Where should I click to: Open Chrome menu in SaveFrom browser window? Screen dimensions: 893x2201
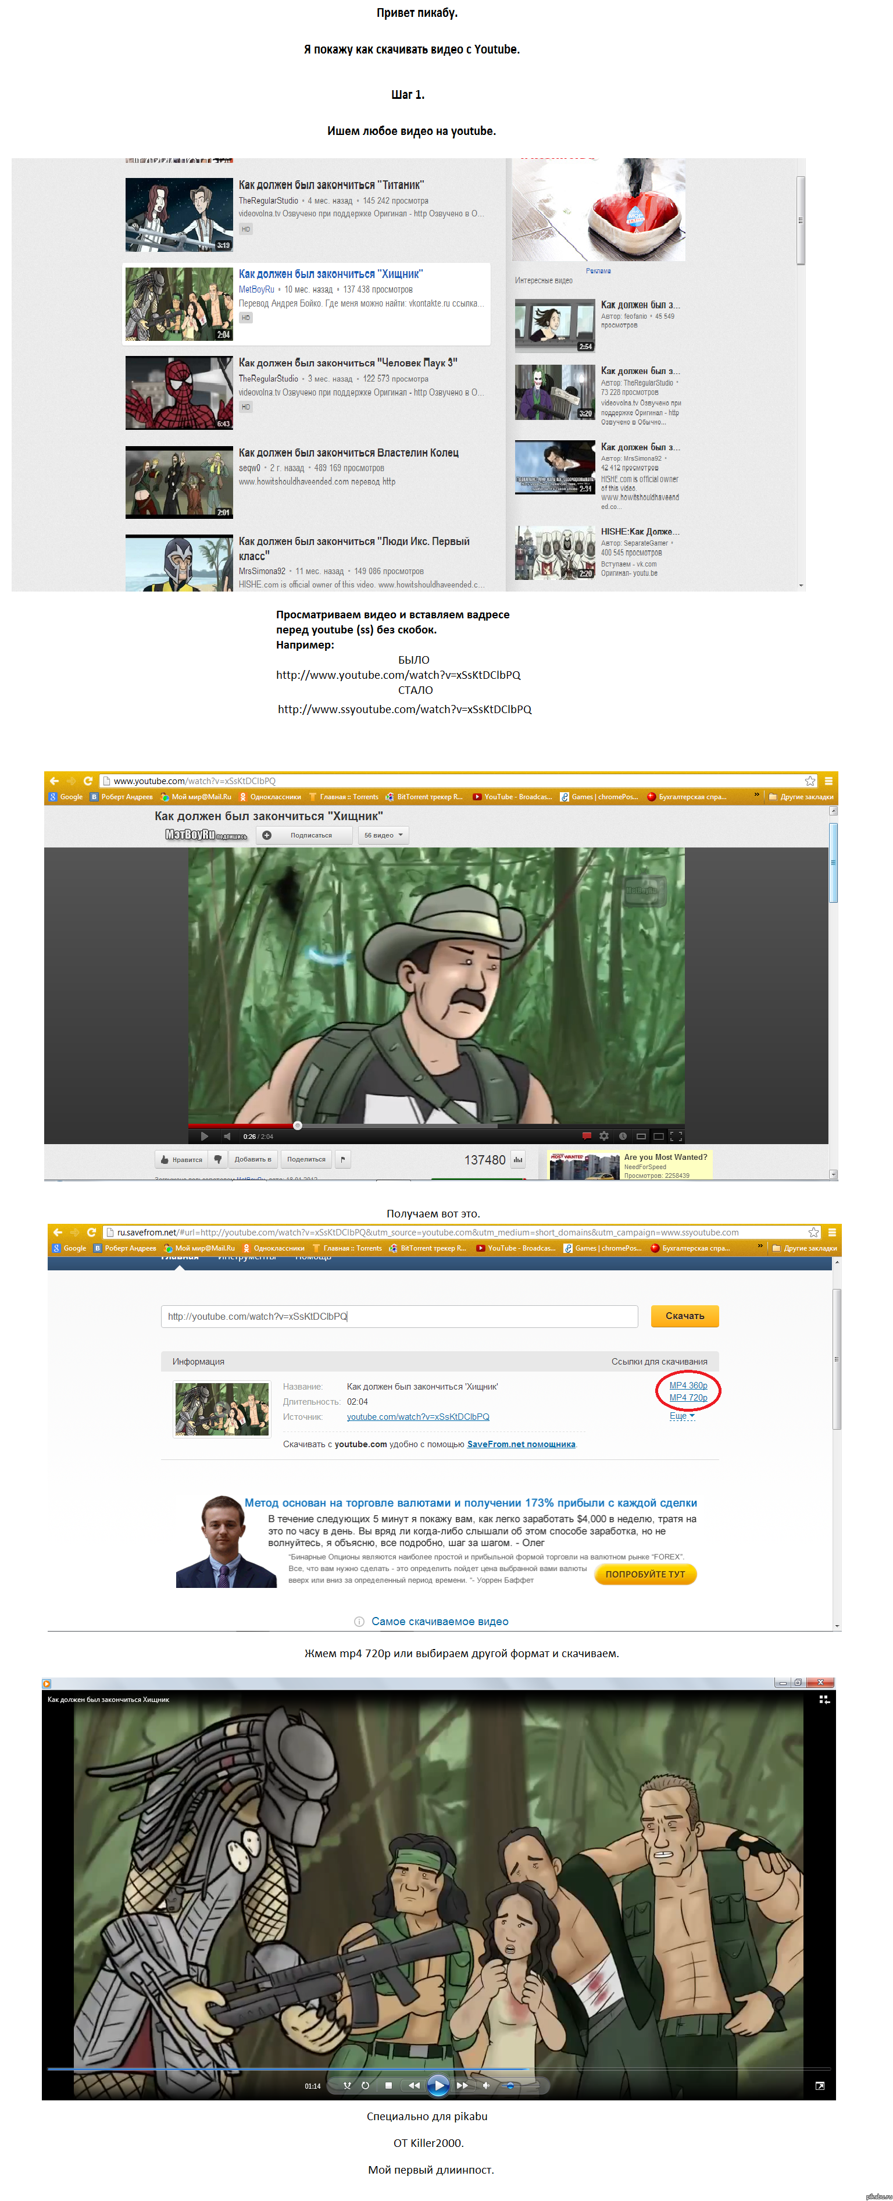[831, 1232]
